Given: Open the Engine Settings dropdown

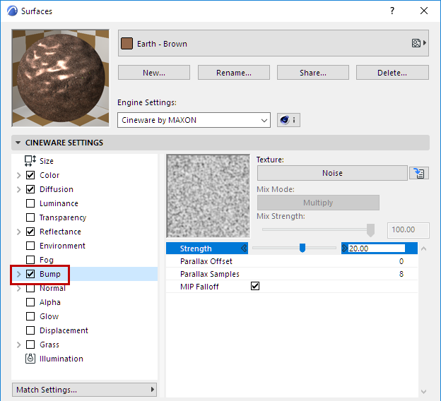Looking at the screenshot, I should [194, 120].
